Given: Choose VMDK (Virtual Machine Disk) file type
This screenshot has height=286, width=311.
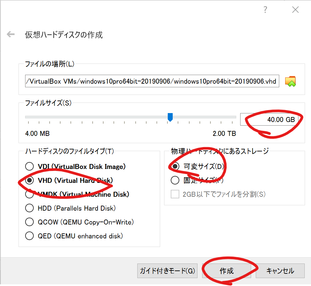Looking at the screenshot, I should coord(29,194).
